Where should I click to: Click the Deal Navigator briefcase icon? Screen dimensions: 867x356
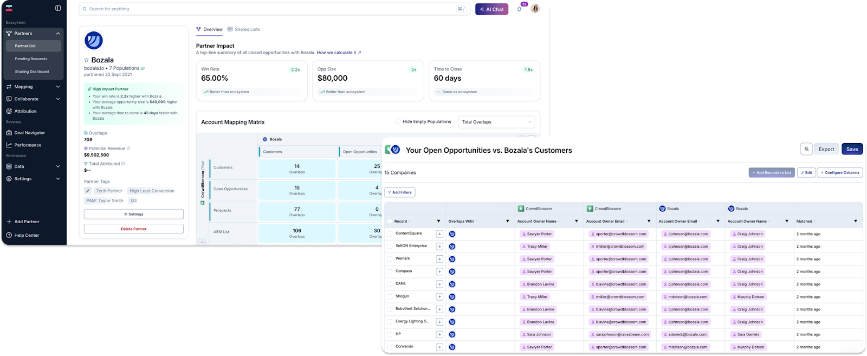(x=9, y=133)
